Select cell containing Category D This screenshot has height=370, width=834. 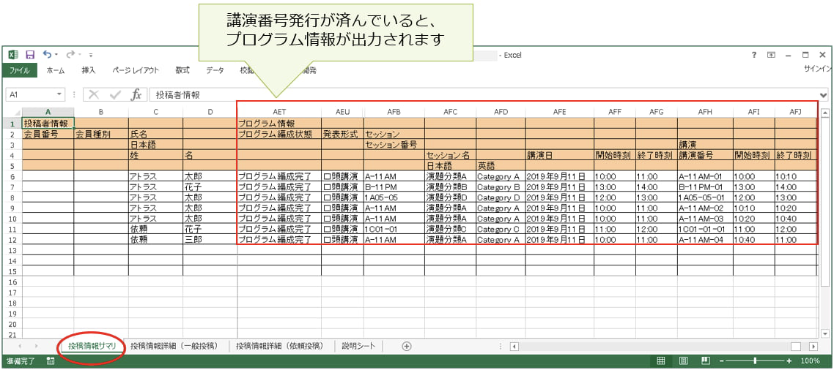501,197
